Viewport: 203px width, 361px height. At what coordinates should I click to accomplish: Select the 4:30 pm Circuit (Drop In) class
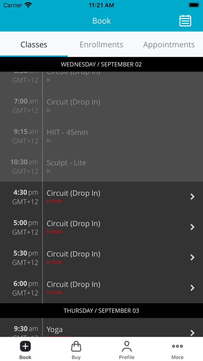[73, 193]
